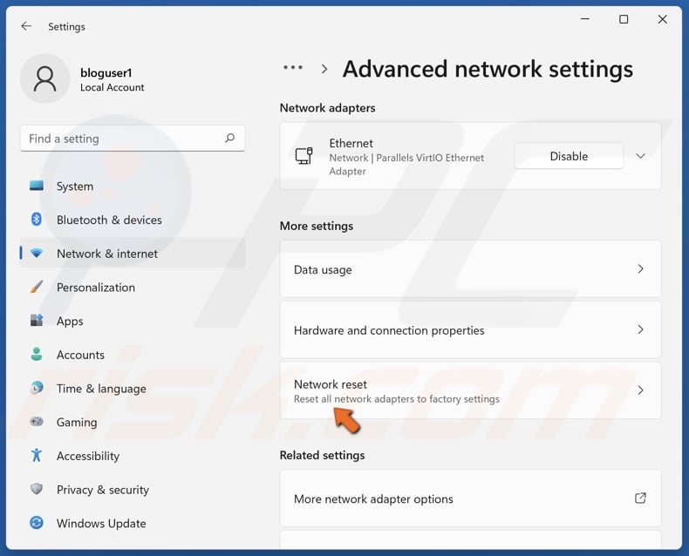The height and width of the screenshot is (556, 689).
Task: Click the Apps icon in sidebar
Action: pos(37,320)
